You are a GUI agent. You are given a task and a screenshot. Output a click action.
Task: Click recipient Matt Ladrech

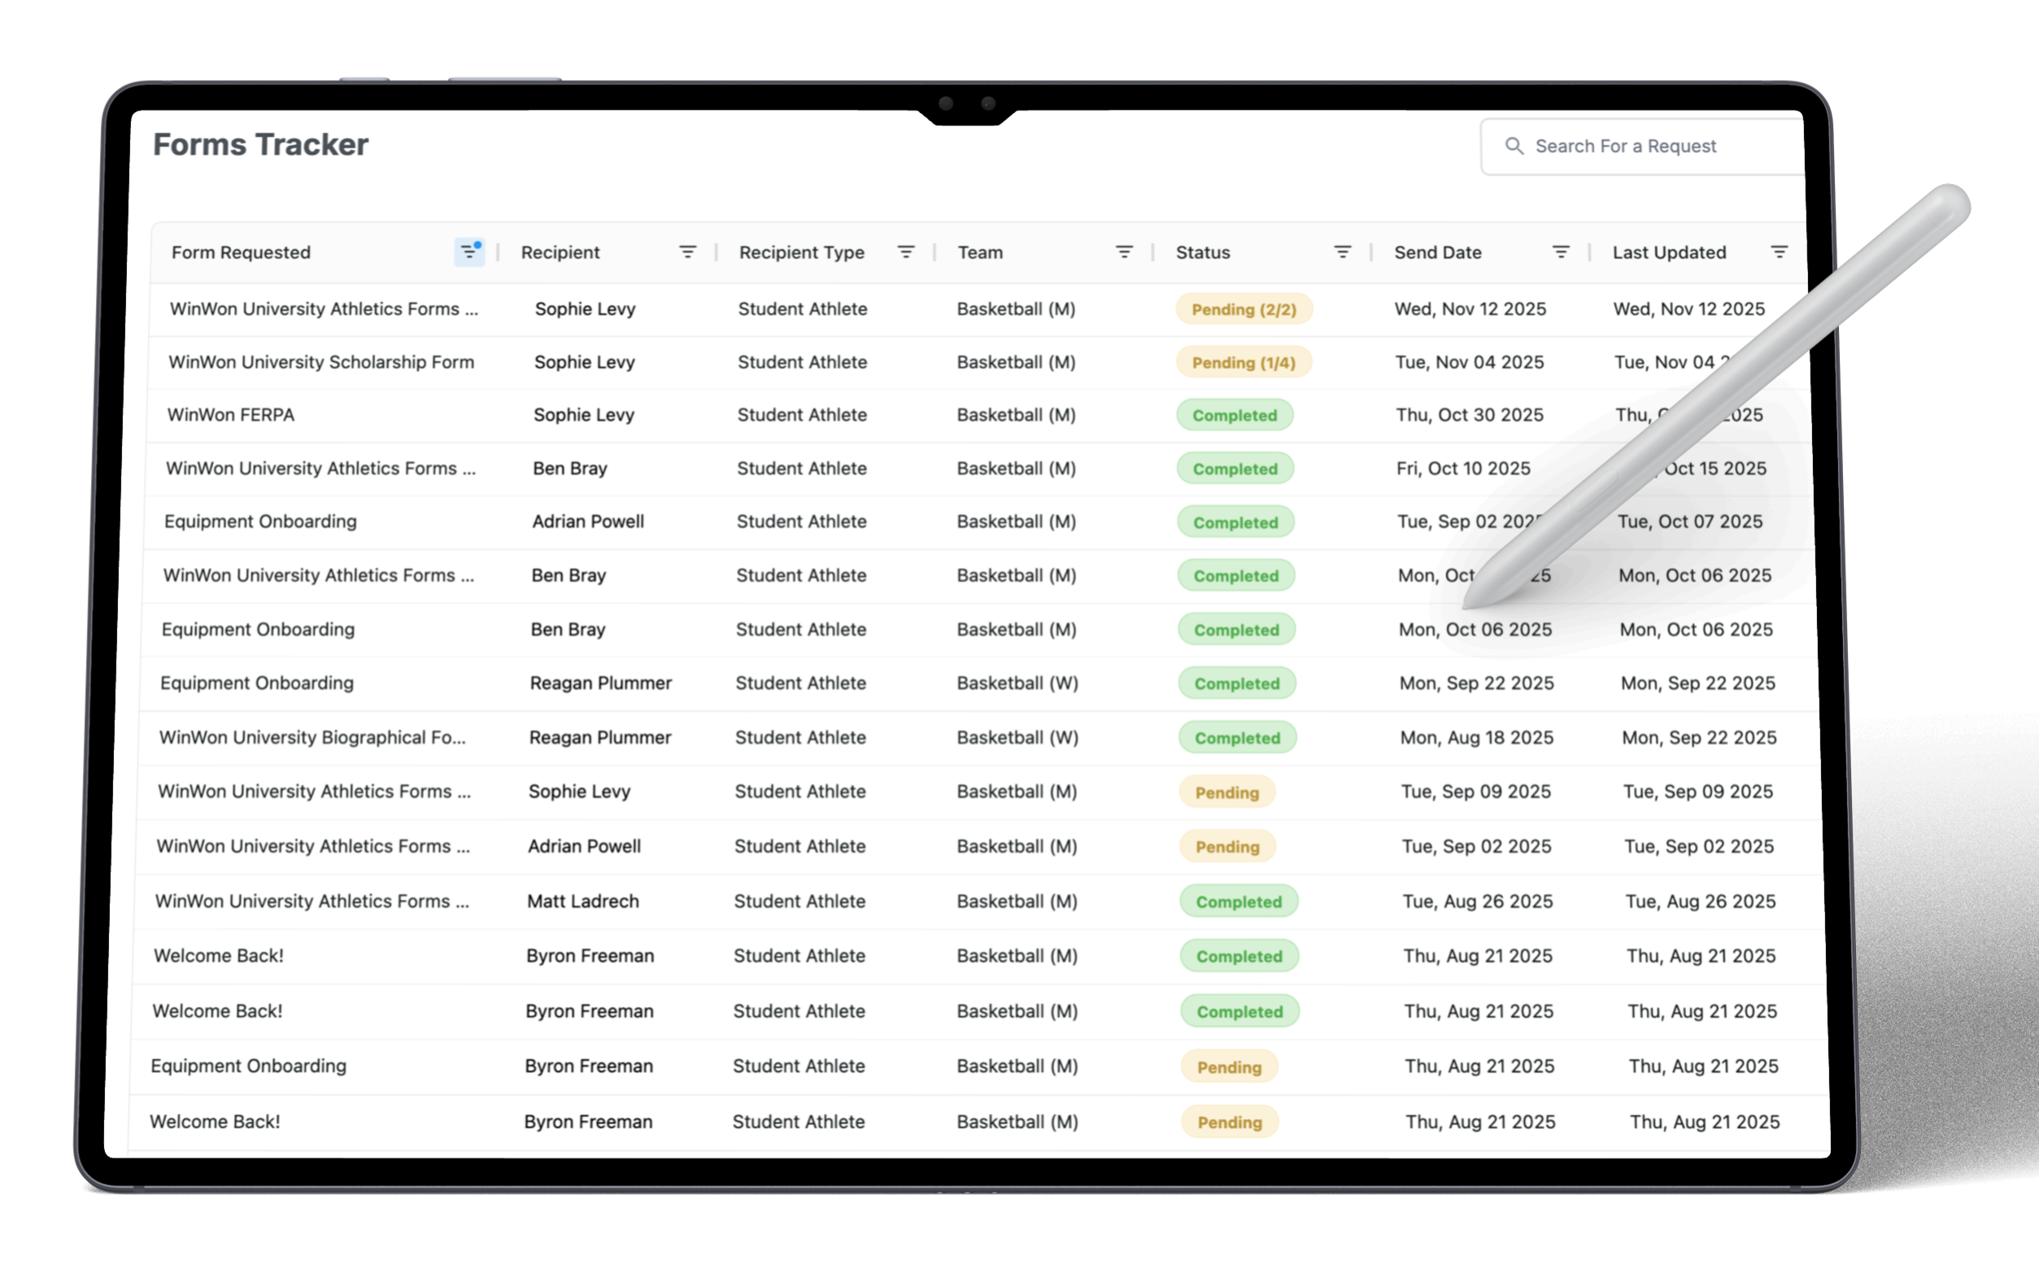tap(582, 901)
